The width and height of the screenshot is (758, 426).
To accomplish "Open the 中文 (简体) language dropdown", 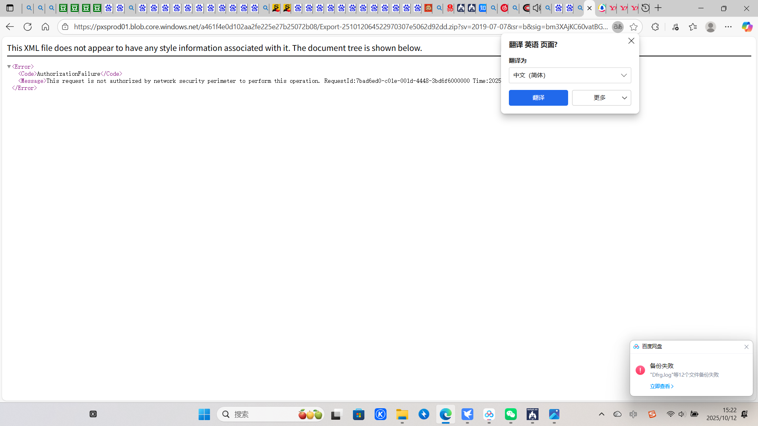I will pos(570,75).
